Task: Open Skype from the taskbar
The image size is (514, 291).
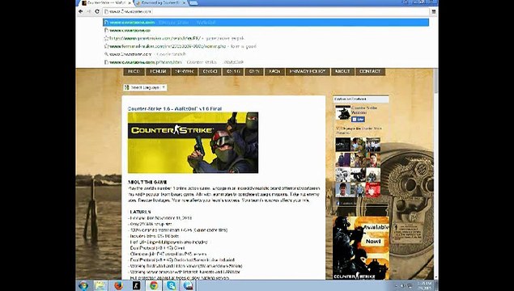Action: (171, 286)
